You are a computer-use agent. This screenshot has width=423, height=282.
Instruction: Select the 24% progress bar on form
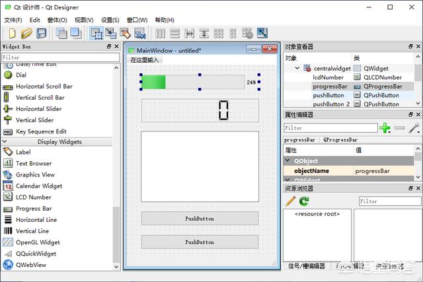tap(200, 82)
